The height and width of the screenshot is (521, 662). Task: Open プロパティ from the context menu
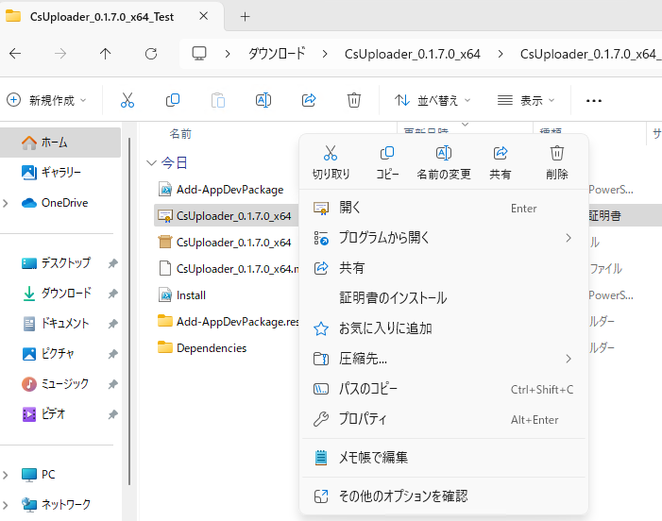(444, 419)
